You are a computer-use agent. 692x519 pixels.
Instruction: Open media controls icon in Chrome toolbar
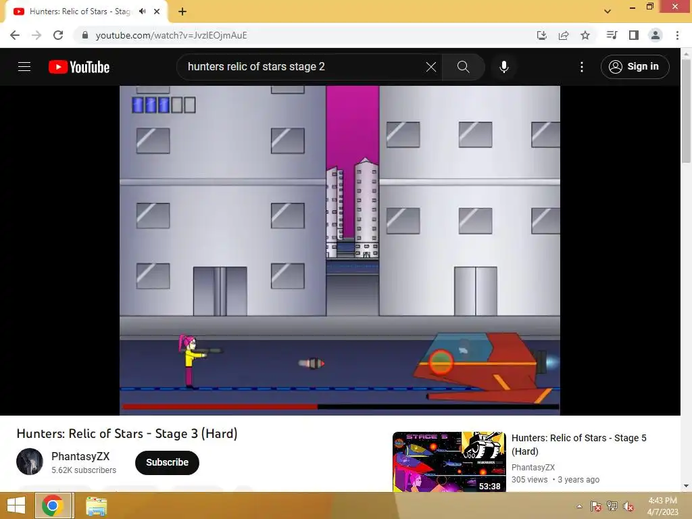click(x=612, y=35)
